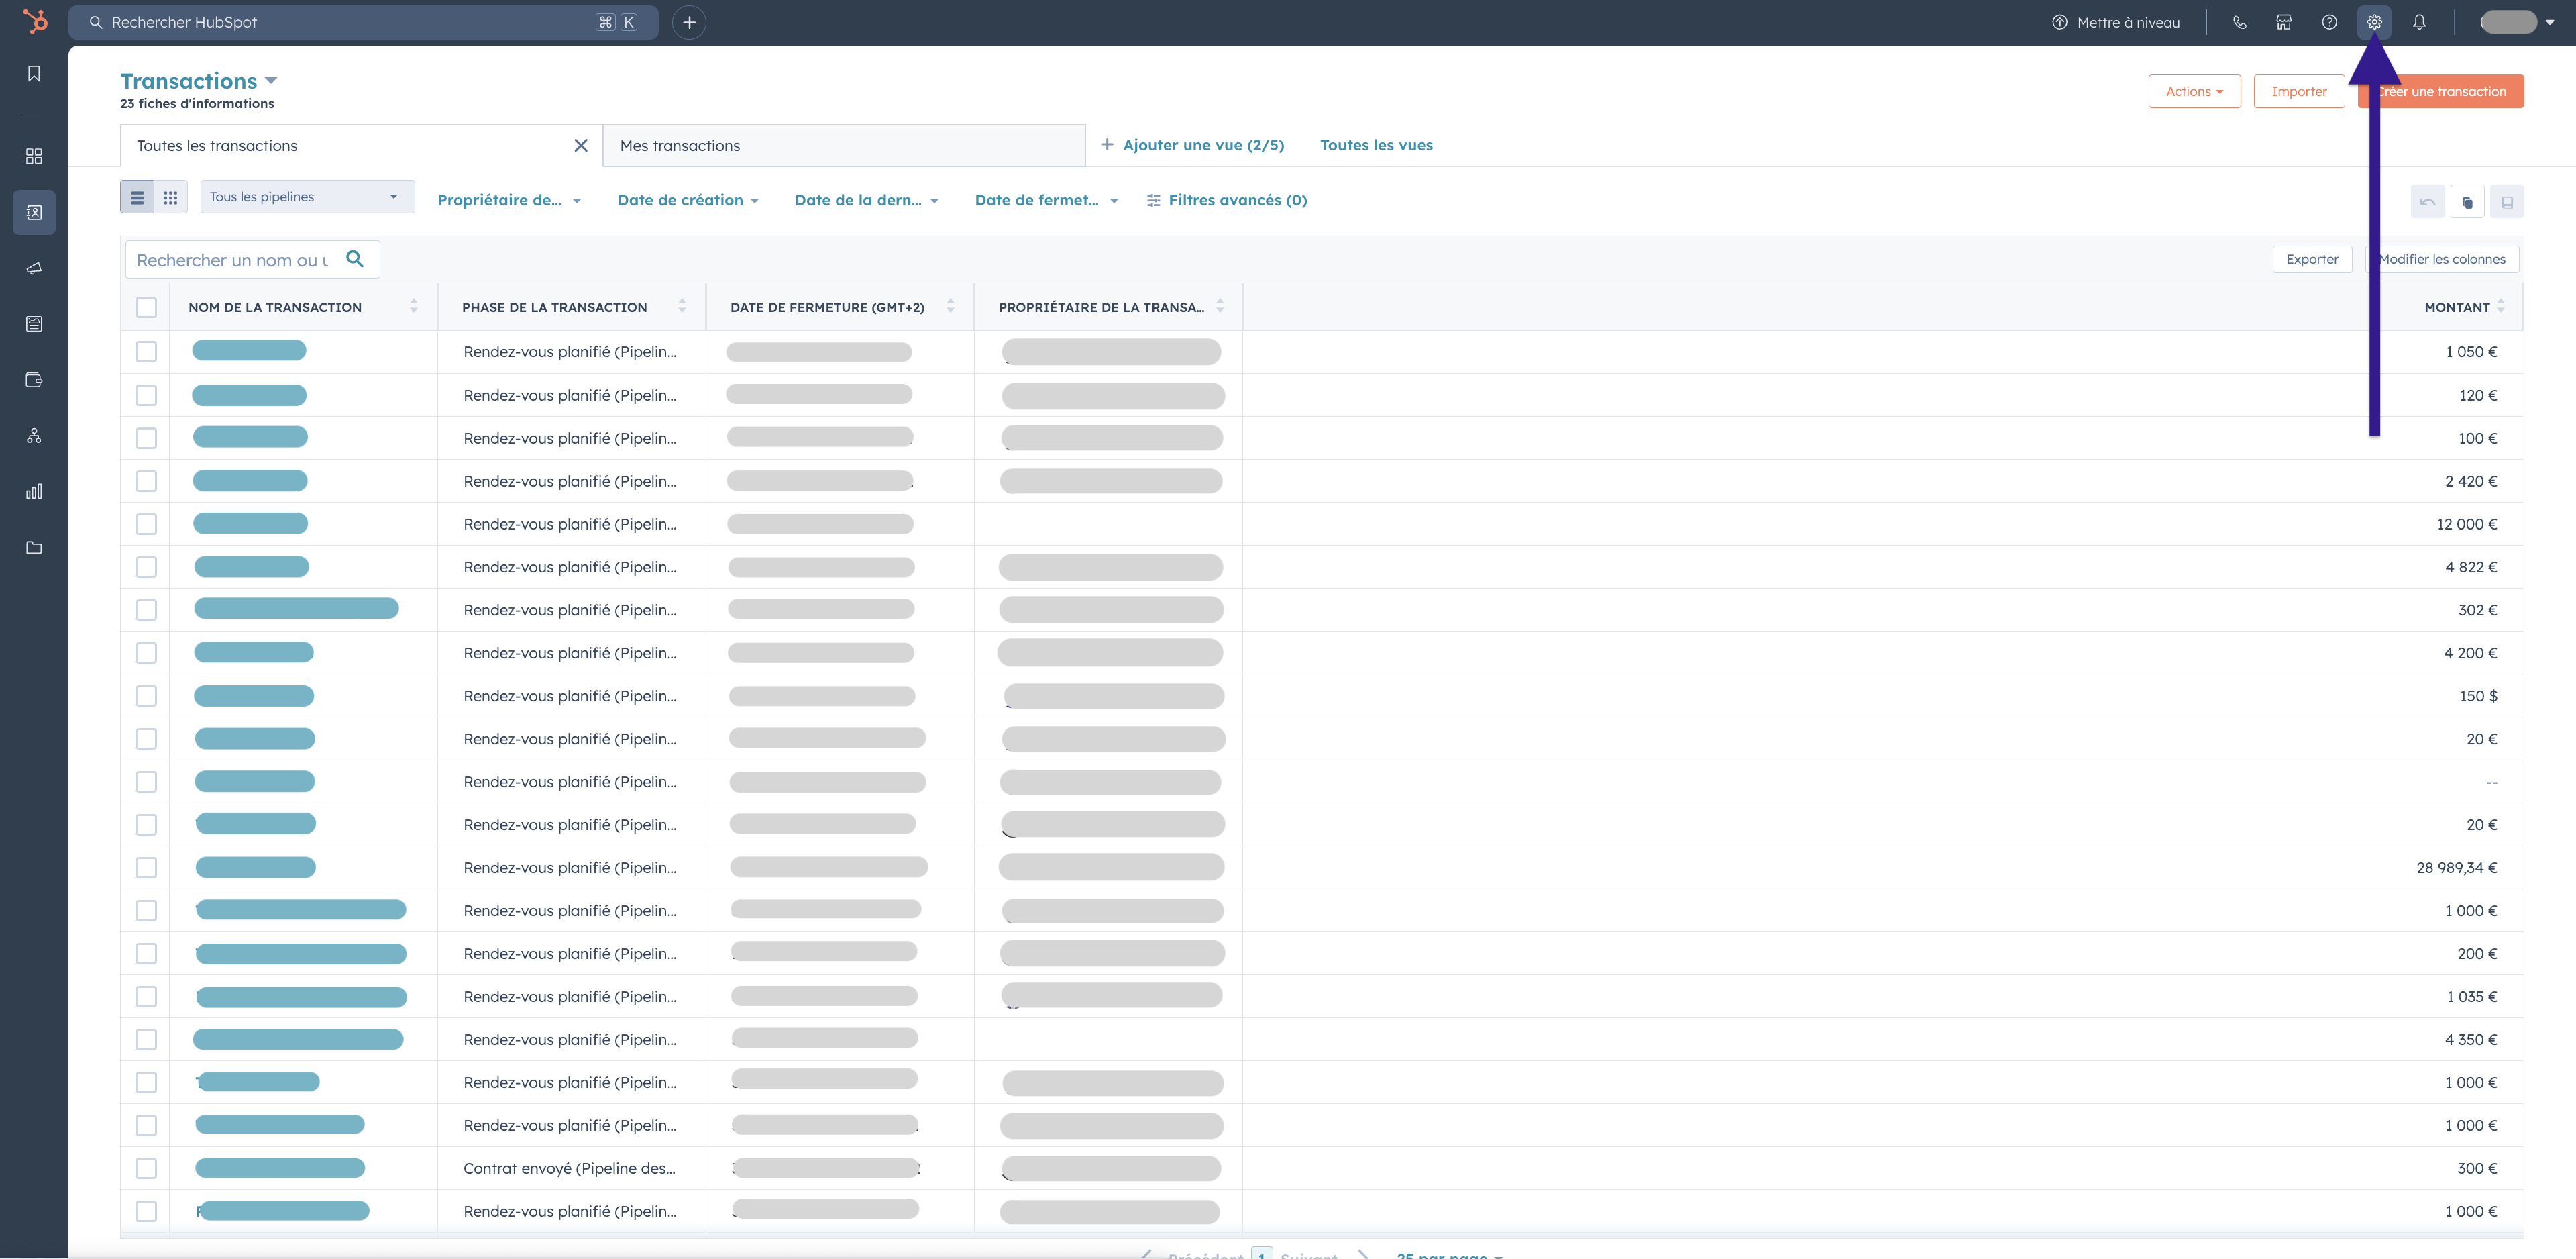This screenshot has height=1259, width=2576.
Task: Switch to Mes transactions tab
Action: [680, 146]
